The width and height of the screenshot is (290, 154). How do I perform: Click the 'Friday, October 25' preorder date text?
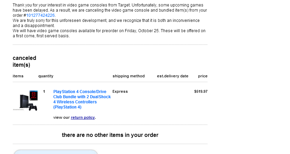coord(142,31)
